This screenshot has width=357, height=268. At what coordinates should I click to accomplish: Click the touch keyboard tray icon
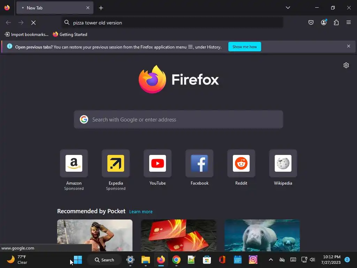click(293, 260)
